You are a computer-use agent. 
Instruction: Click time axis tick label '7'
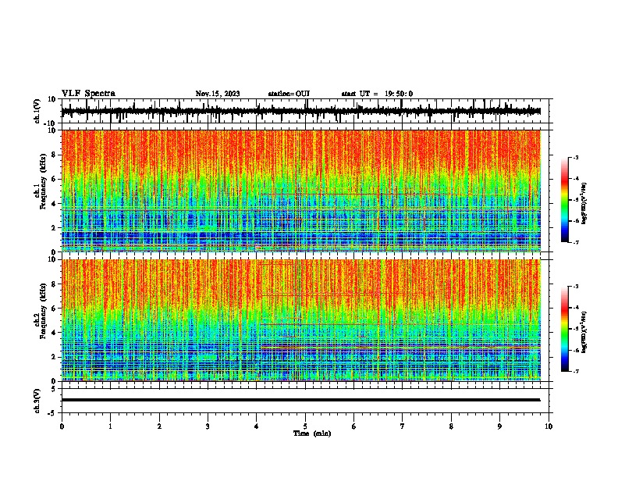(403, 426)
